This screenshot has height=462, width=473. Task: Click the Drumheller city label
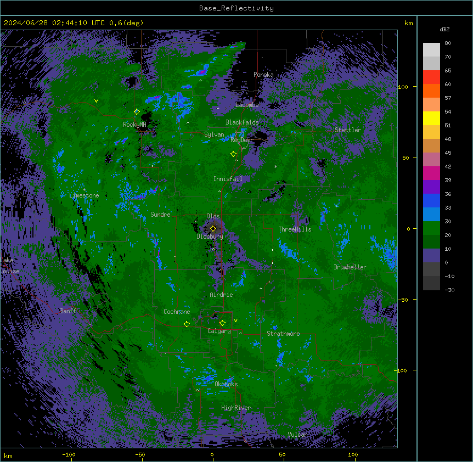tap(350, 267)
